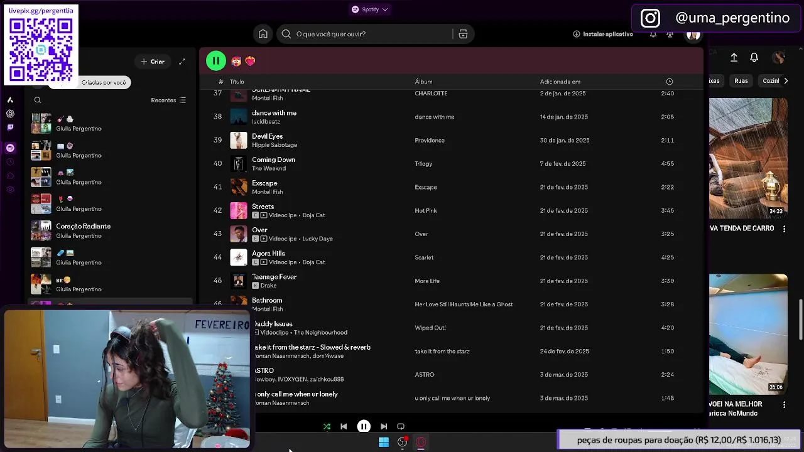Pause the playlist with the green button

215,61
